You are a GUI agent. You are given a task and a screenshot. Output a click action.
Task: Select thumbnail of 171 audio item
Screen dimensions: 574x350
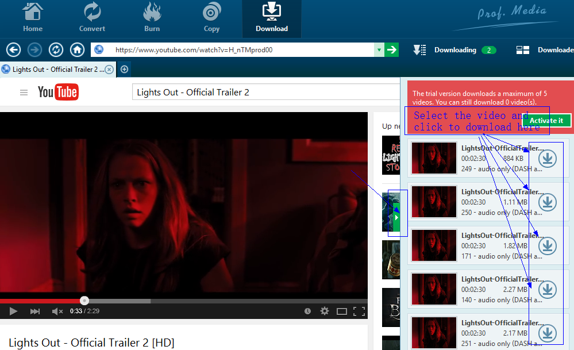[x=434, y=245]
